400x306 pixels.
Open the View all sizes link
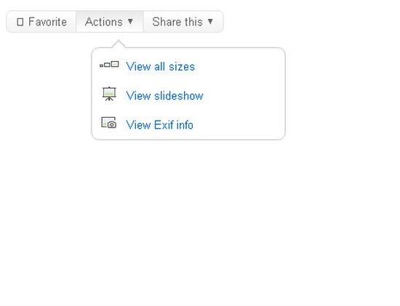tap(161, 67)
